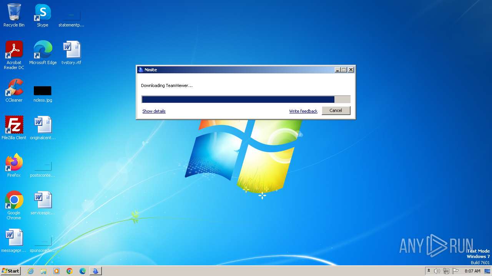Click the Downloading TeamViewer status text
492x276 pixels.
(167, 85)
